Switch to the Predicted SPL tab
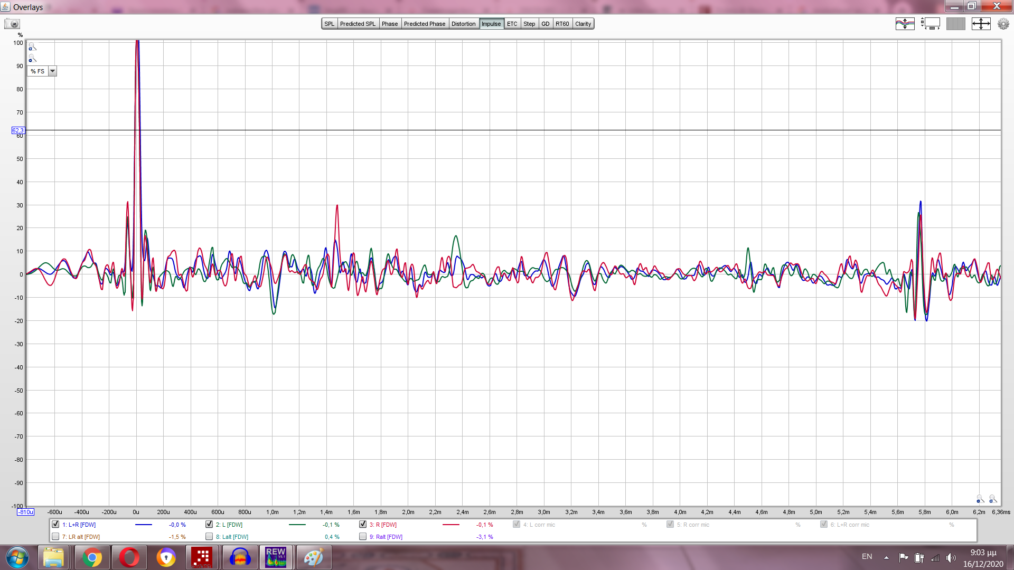 (x=358, y=24)
